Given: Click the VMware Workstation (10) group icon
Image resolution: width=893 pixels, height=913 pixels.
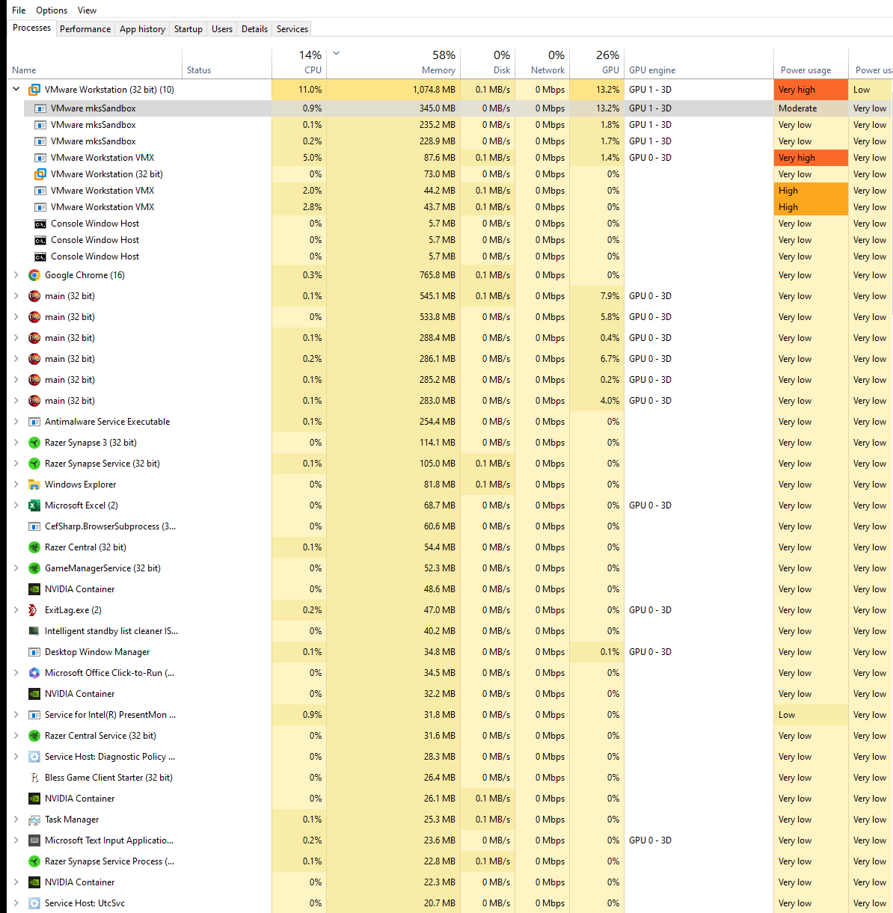Looking at the screenshot, I should 34,90.
